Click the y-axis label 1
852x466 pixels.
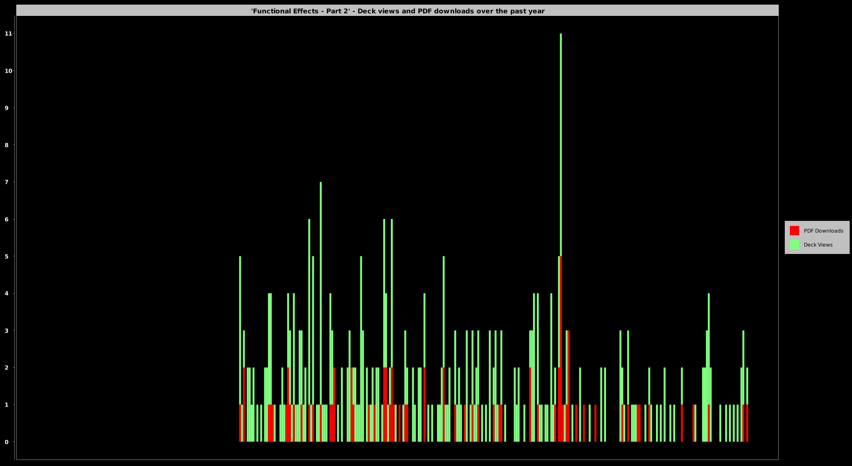[x=7, y=405]
